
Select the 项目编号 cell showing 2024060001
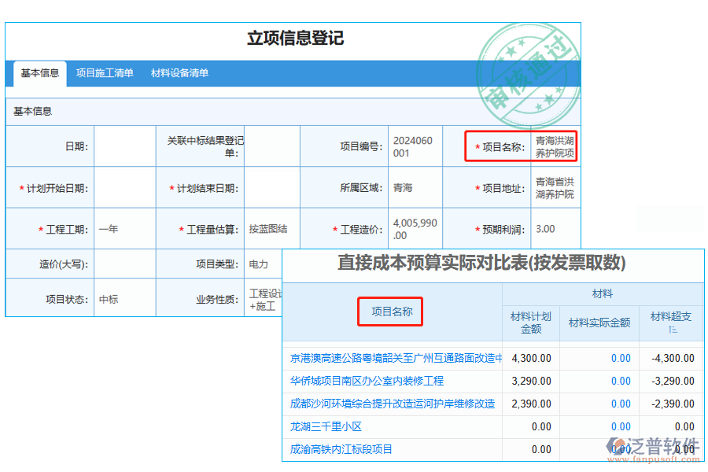point(415,146)
